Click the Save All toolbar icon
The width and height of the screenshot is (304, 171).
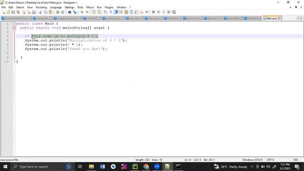pos(18,12)
